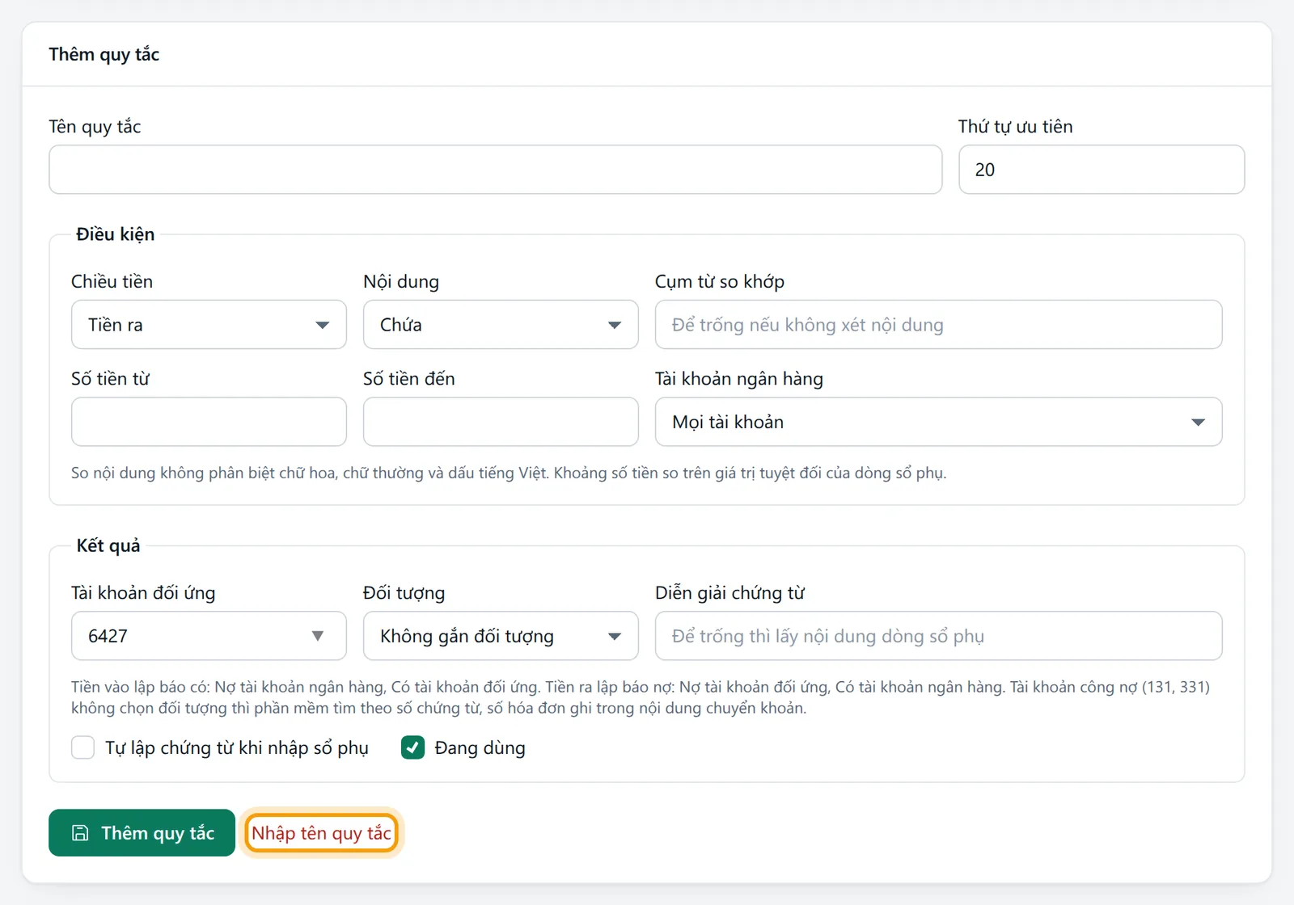Click the Tên quy tắc label
This screenshot has width=1294, height=905.
coord(95,127)
